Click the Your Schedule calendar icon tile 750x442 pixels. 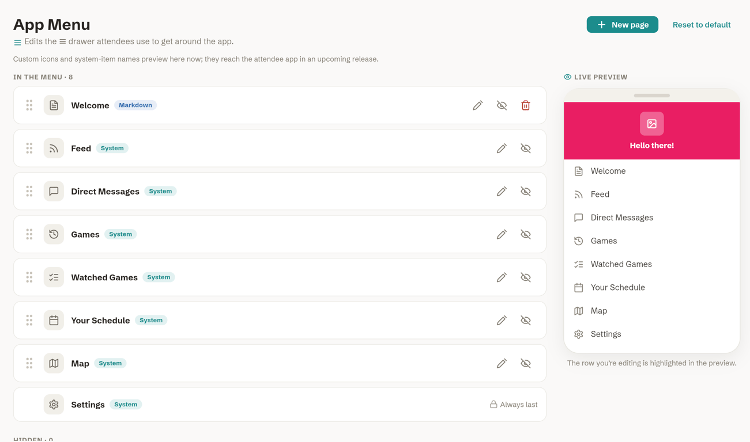(x=54, y=320)
